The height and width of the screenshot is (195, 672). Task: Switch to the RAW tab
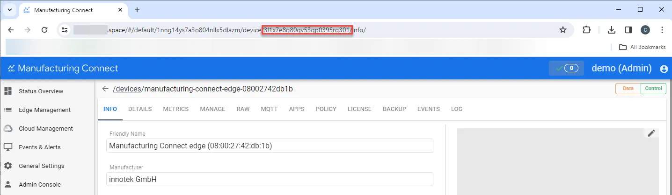243,109
